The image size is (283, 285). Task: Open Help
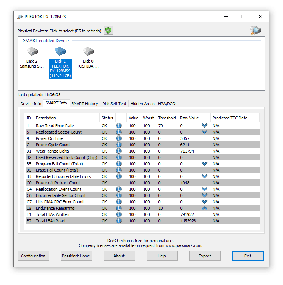[162, 256]
